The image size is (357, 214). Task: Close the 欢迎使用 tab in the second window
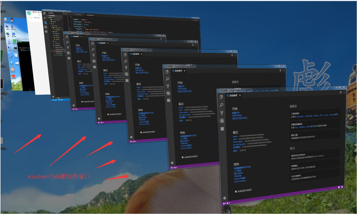point(184,71)
